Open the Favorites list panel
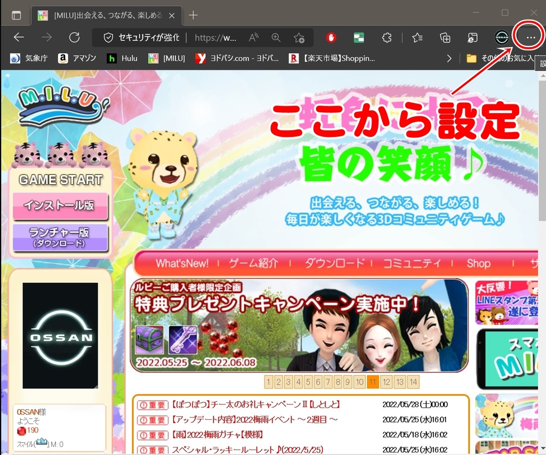The height and width of the screenshot is (455, 546). click(417, 37)
